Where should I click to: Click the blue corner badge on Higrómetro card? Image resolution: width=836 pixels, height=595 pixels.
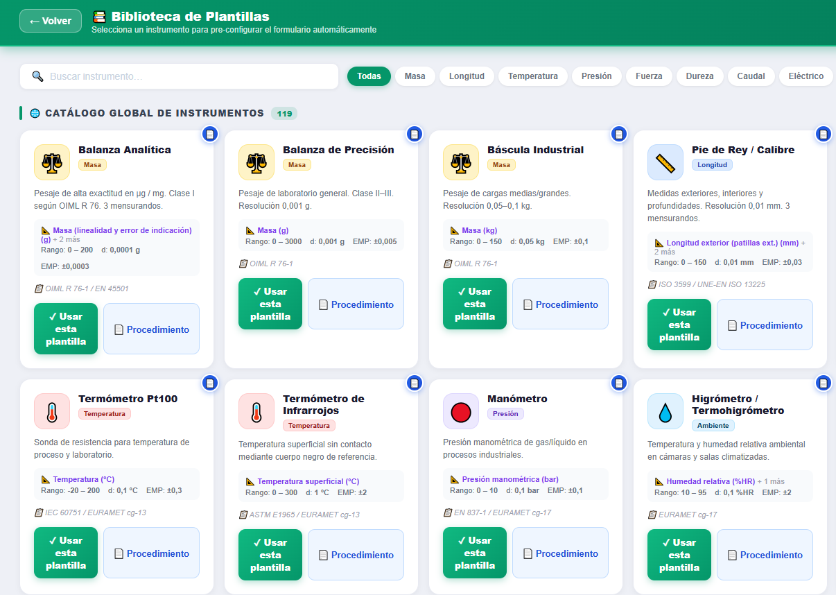824,383
